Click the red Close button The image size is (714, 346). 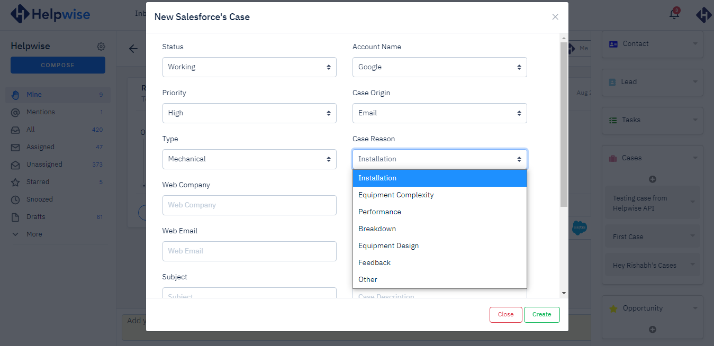coord(505,314)
